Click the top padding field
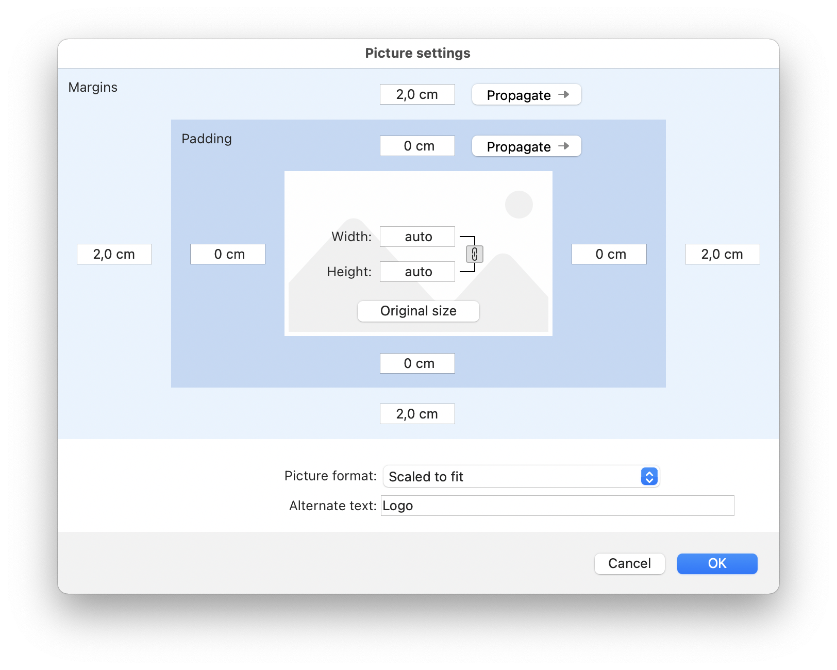837x670 pixels. [x=417, y=146]
